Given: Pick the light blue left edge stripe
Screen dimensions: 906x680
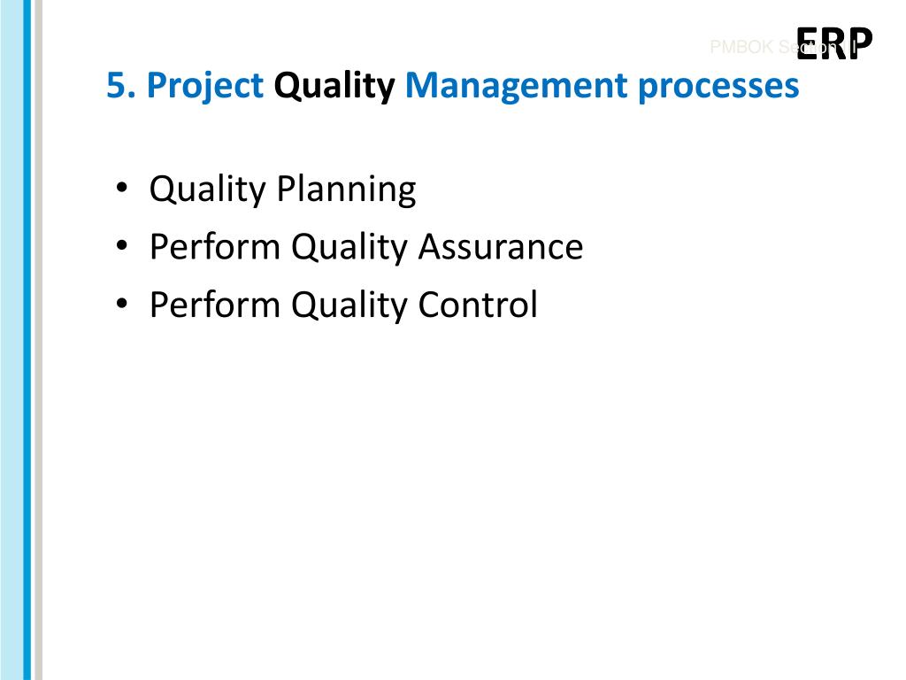Looking at the screenshot, I should point(12,340).
